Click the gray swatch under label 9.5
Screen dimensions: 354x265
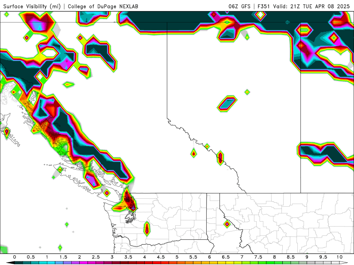327,263
